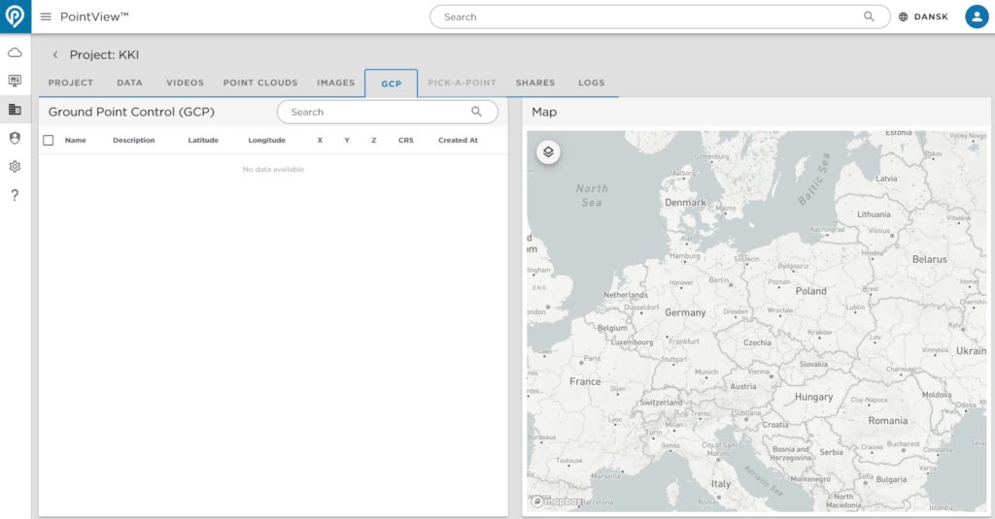
Task: Select the monitor icon in sidebar
Action: (15, 81)
